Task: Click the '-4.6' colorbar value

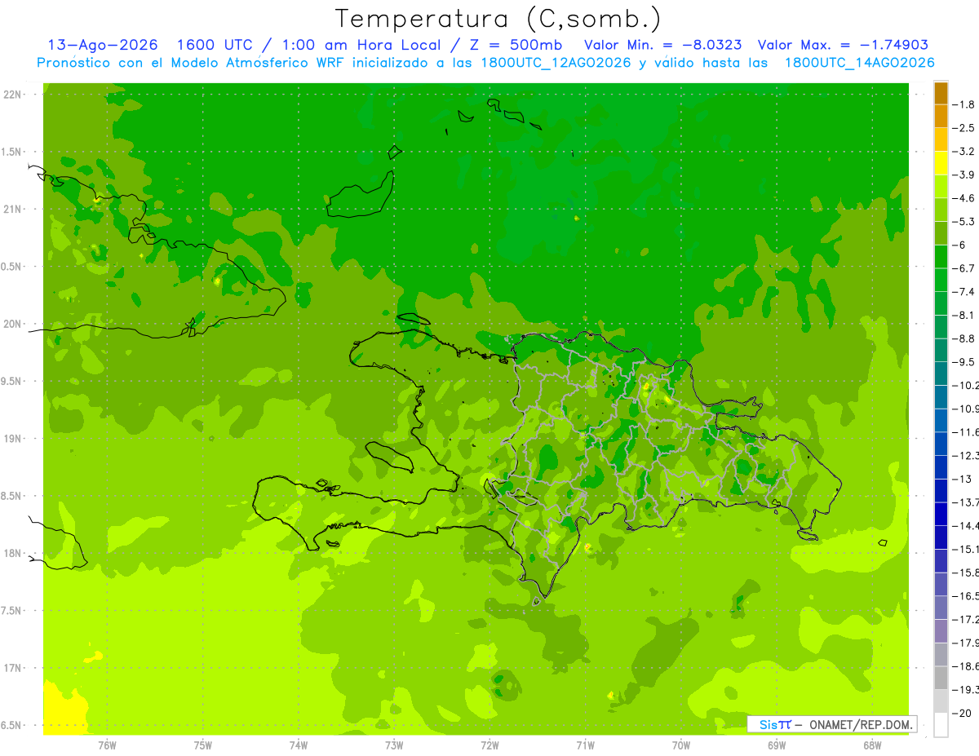Action: pos(963,198)
